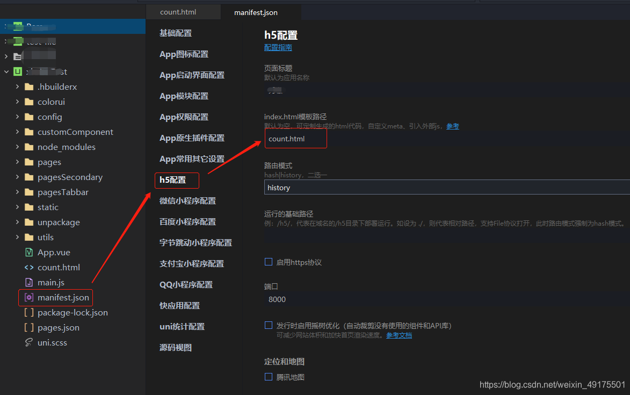
Task: Click the static folder icon
Action: [29, 207]
